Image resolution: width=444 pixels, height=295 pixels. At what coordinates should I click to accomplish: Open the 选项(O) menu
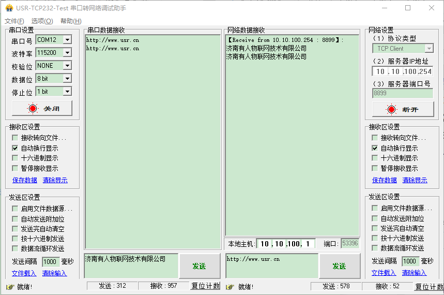[x=42, y=21]
